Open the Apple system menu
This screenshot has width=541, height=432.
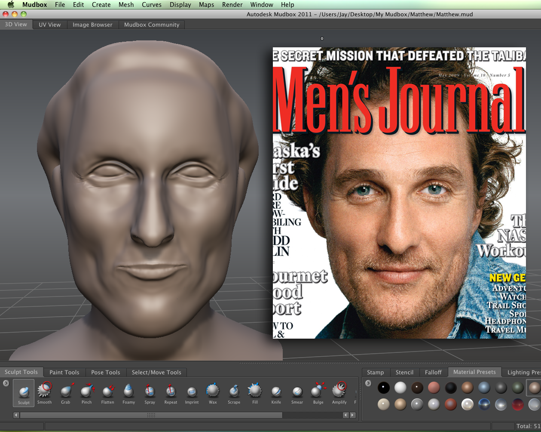click(x=11, y=5)
